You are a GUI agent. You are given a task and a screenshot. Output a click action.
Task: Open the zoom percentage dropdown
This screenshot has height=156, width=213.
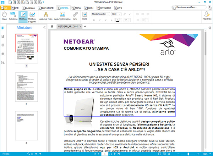[210, 154]
